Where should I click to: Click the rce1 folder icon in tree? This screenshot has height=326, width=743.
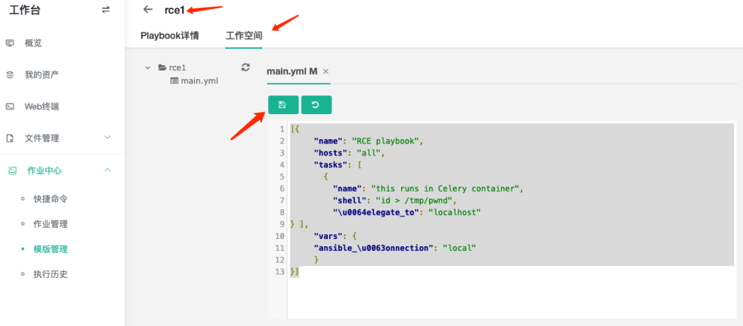(162, 68)
